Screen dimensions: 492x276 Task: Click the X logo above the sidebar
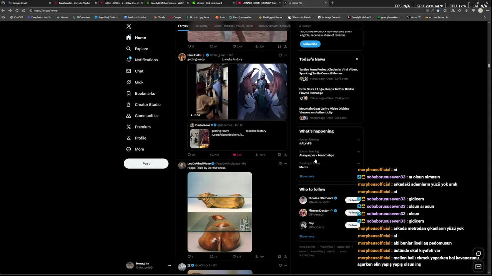point(129,26)
